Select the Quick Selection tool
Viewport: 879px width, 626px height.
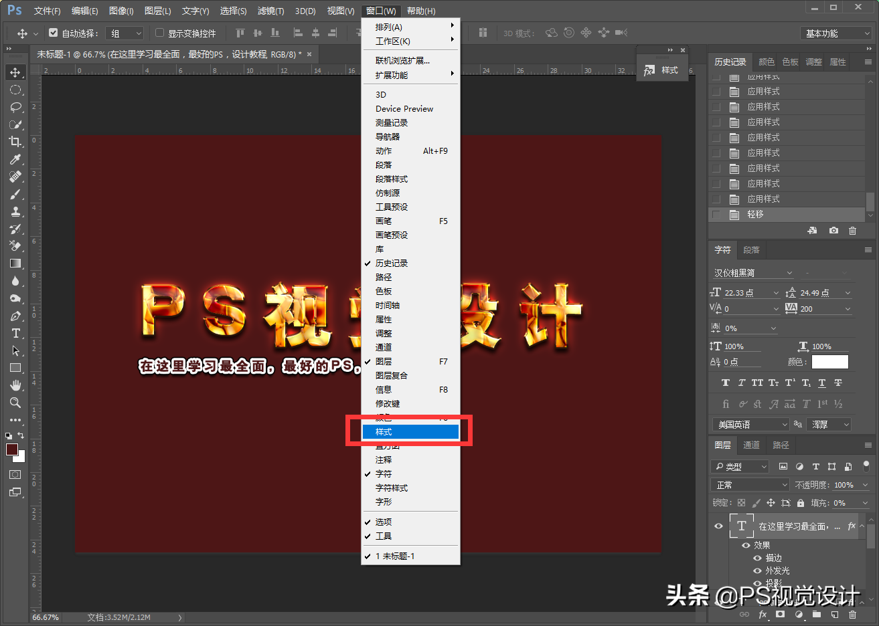pyautogui.click(x=15, y=124)
